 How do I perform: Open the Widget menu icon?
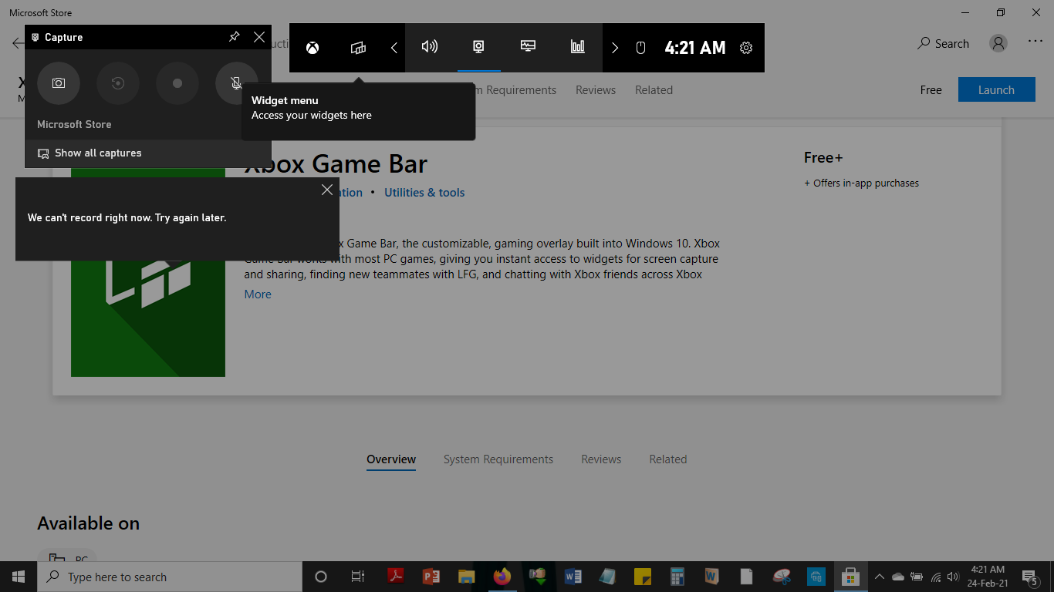coord(358,48)
